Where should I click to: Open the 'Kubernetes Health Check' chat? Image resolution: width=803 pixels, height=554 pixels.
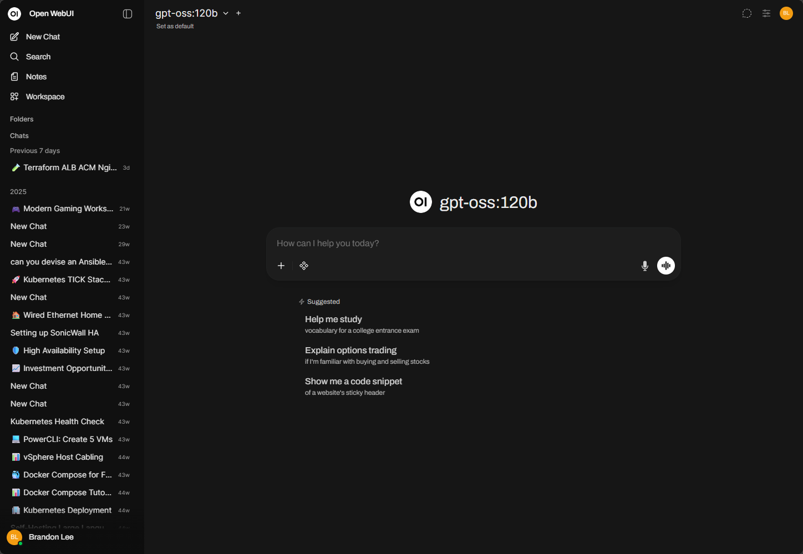(x=70, y=421)
